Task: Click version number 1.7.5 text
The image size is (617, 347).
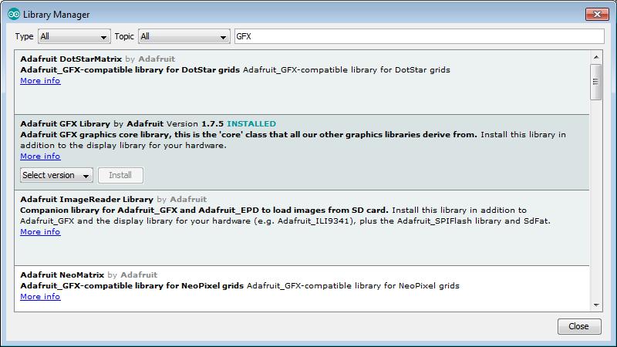Action: point(213,124)
